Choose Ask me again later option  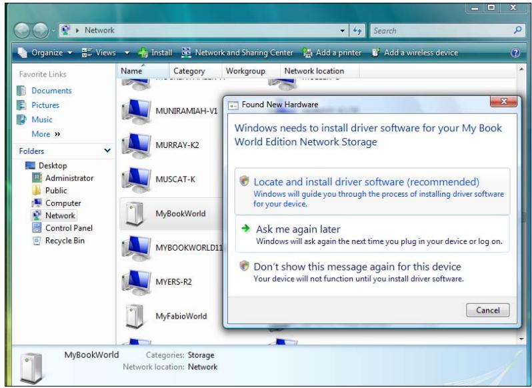pyautogui.click(x=372, y=235)
